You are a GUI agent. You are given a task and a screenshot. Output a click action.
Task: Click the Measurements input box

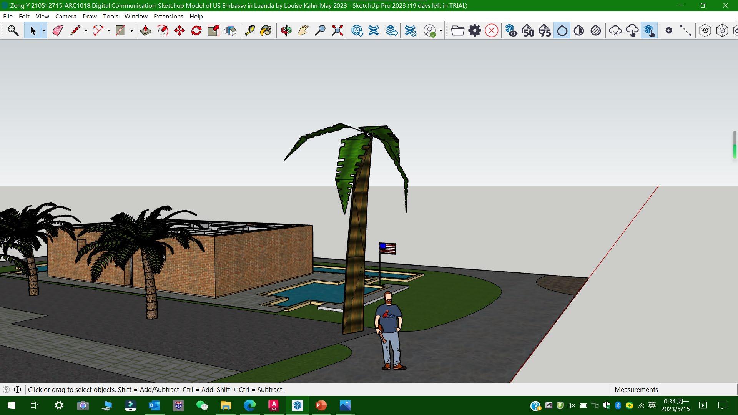pos(698,389)
